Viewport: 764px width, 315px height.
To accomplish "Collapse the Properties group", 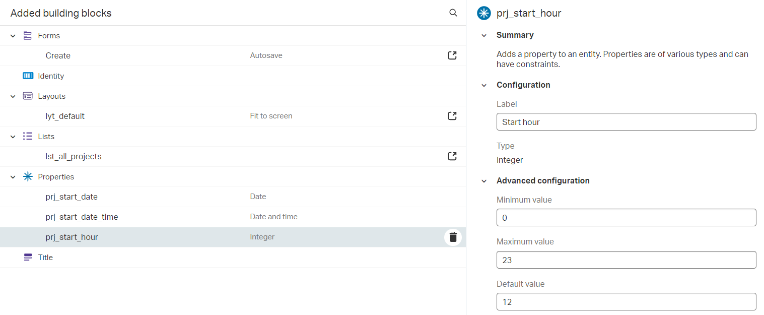I will click(x=13, y=177).
